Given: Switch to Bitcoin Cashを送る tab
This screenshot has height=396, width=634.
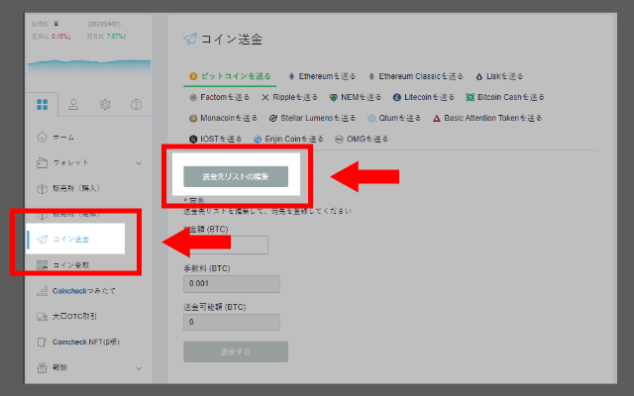Looking at the screenshot, I should pyautogui.click(x=503, y=97).
